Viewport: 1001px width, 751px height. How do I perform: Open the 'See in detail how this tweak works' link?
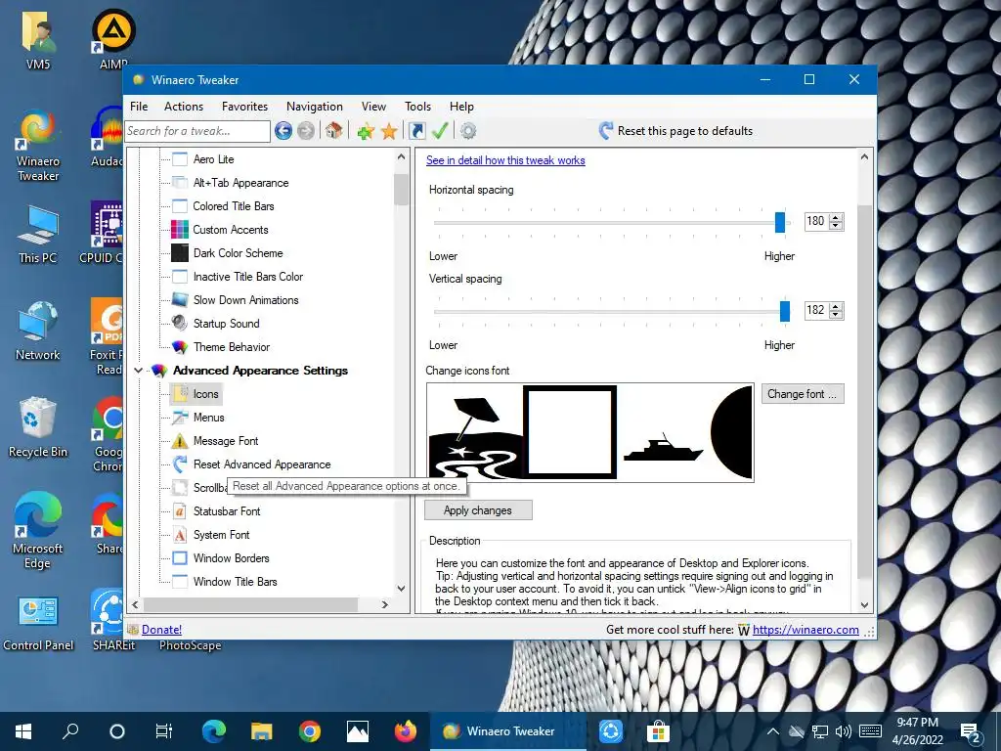tap(505, 160)
